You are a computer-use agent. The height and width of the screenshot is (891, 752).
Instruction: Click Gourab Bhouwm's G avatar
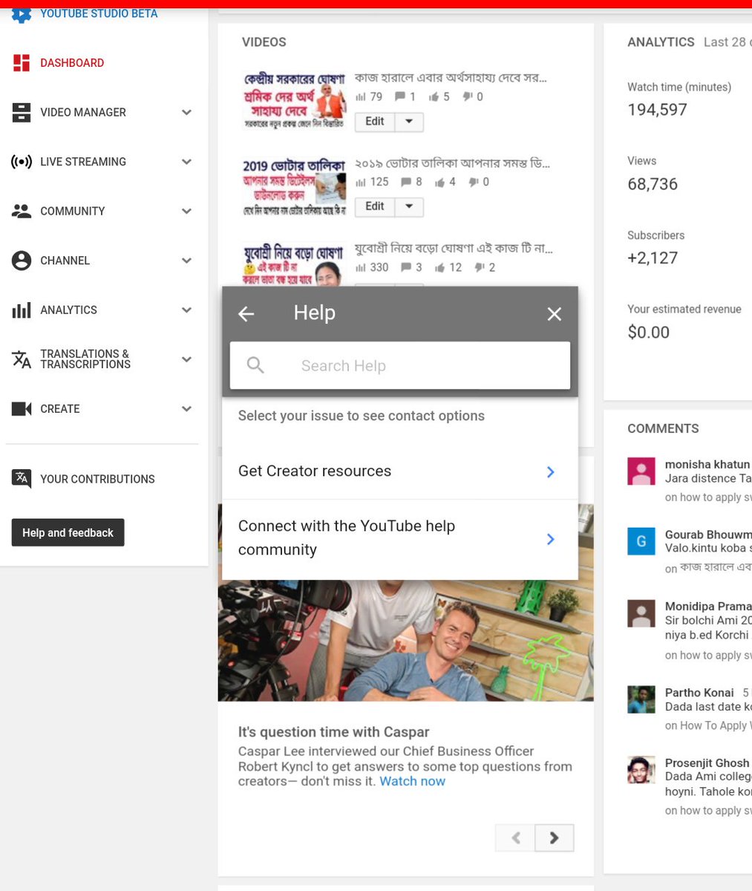click(x=641, y=541)
